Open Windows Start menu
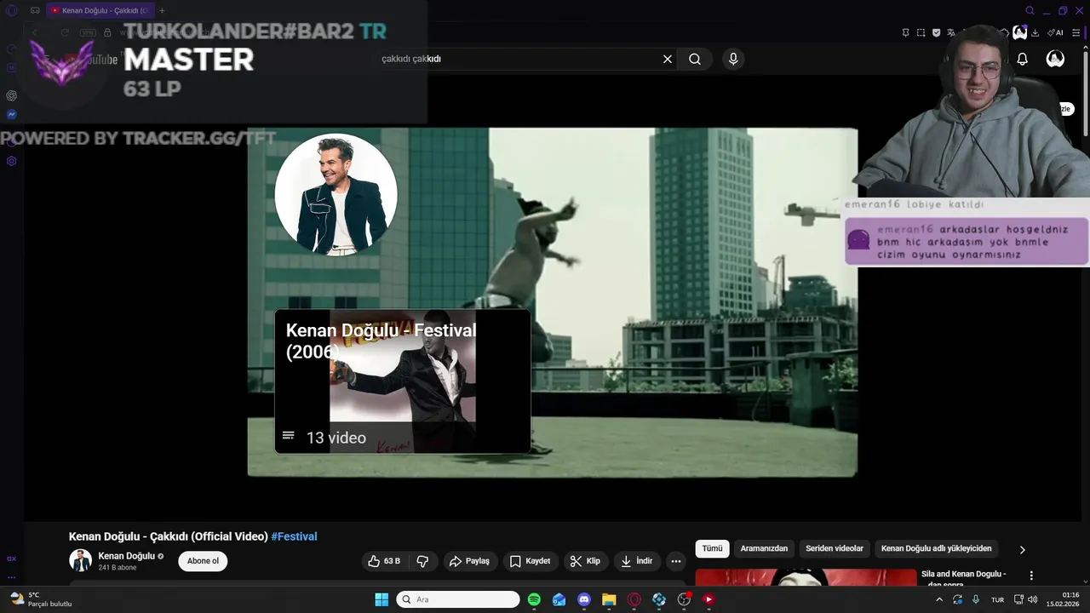 (381, 599)
